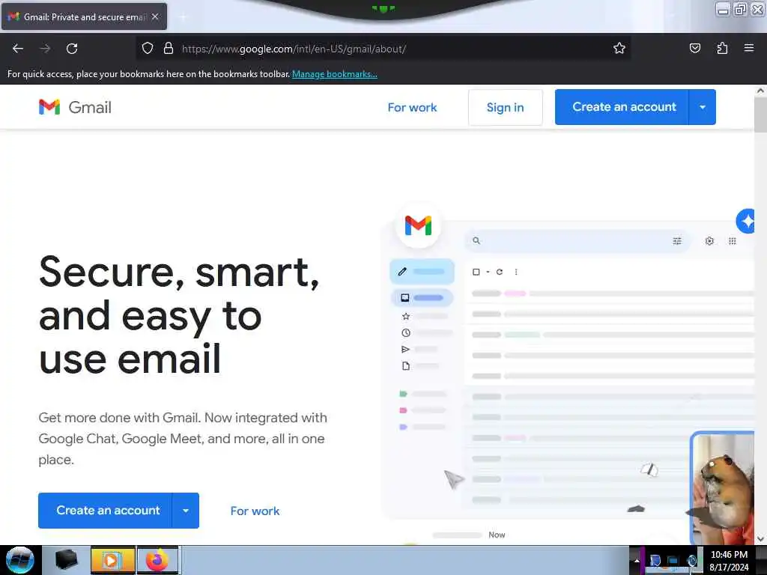Click the compose pencil button illustration
767x575 pixels.
[422, 271]
